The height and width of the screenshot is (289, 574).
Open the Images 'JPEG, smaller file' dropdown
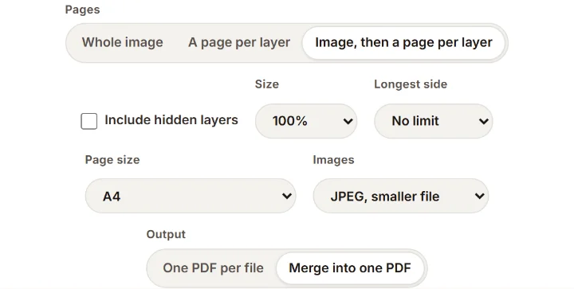[401, 196]
